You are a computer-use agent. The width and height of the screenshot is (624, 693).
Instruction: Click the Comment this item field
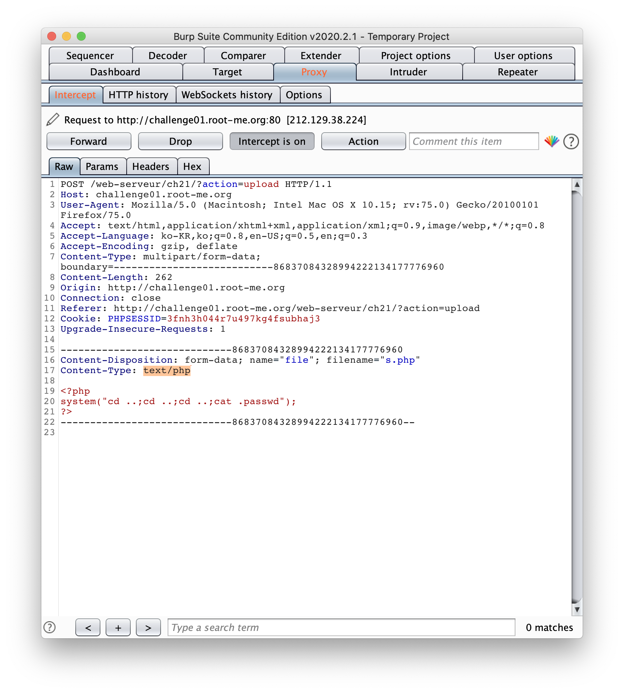tap(474, 141)
